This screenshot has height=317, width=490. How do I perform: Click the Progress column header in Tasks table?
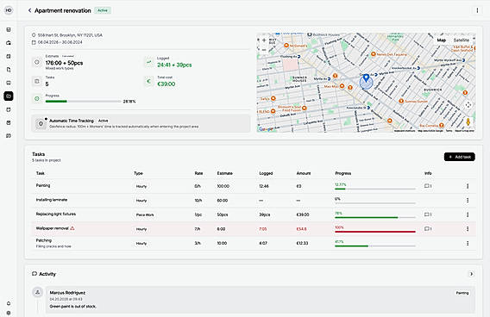coord(343,173)
